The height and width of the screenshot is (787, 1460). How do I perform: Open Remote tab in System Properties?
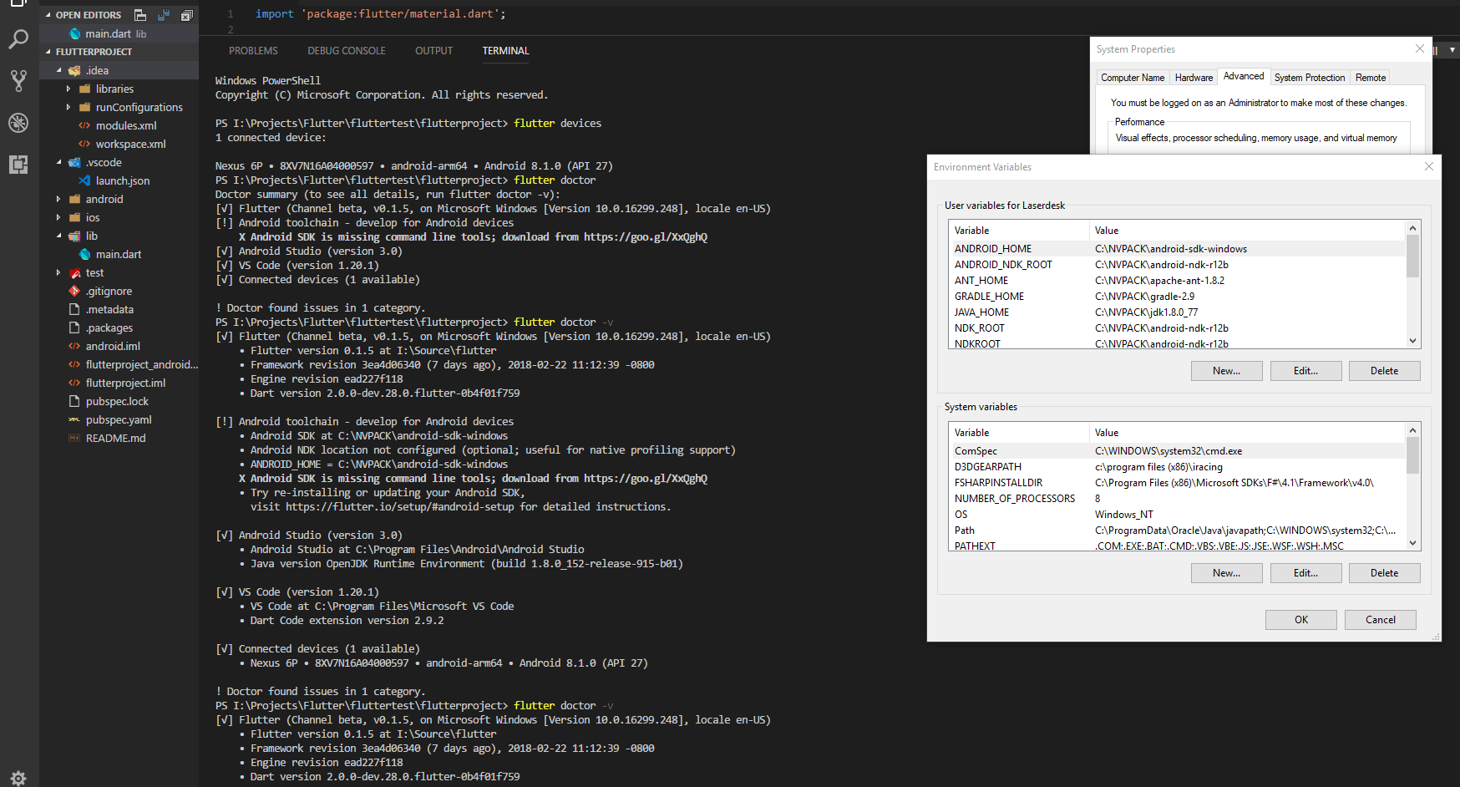pos(1371,78)
